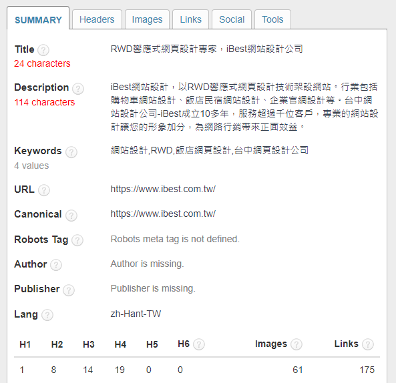
Task: Click 'Robots meta tag is not defined.'
Action: 175,239
